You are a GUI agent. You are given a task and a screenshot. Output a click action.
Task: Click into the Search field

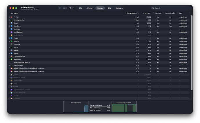point(171,8)
